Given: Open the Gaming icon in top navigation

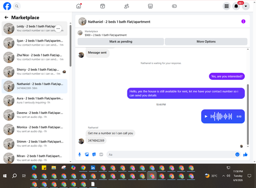Looking at the screenshot, I should click(174, 6).
